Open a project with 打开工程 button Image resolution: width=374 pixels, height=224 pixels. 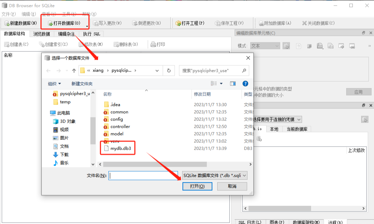(x=190, y=23)
